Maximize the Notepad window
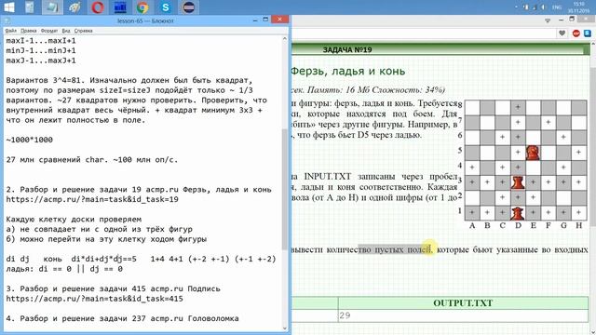The height and width of the screenshot is (335, 596). 265,20
